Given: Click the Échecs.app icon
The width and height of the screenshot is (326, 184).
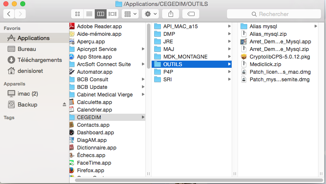Looking at the screenshot, I should pyautogui.click(x=72, y=155).
